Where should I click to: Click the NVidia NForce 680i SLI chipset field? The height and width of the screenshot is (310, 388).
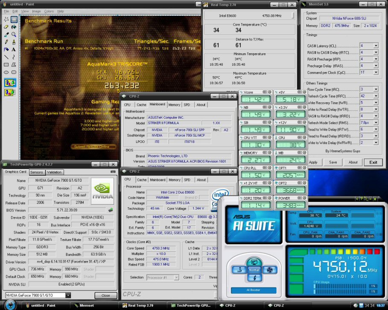pyautogui.click(x=349, y=18)
